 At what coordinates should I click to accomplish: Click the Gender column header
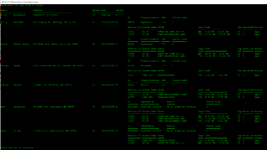tap(120, 10)
